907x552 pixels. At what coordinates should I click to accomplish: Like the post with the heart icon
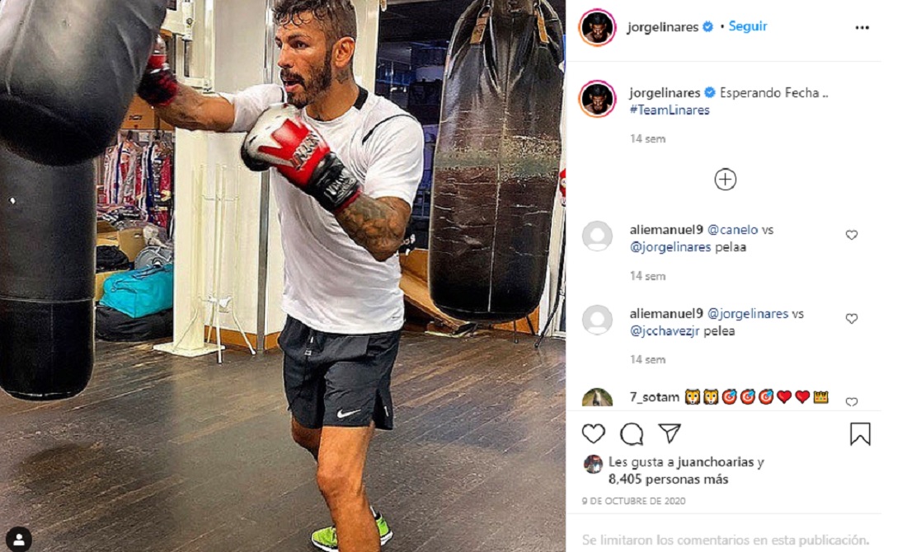(593, 433)
